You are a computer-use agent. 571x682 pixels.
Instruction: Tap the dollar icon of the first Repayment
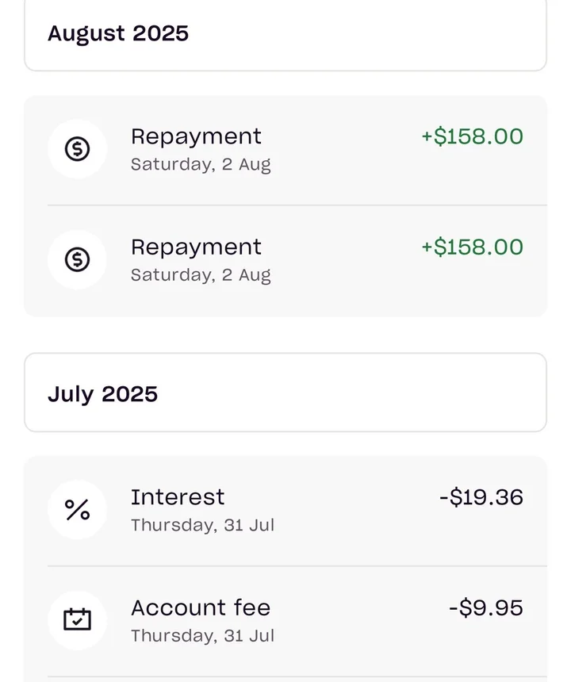pyautogui.click(x=78, y=149)
